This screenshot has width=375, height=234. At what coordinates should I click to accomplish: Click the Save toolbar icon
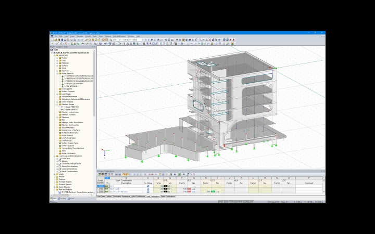(65, 40)
